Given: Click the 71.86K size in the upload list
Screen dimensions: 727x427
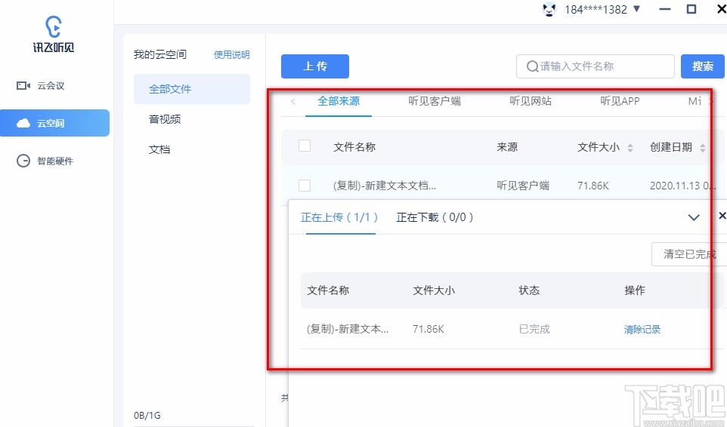Looking at the screenshot, I should pos(428,329).
